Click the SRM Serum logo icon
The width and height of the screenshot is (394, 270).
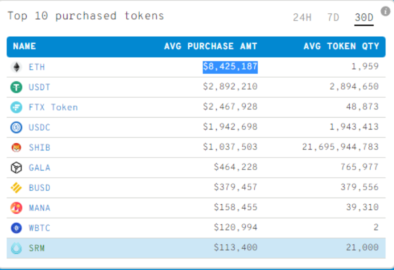tap(16, 248)
